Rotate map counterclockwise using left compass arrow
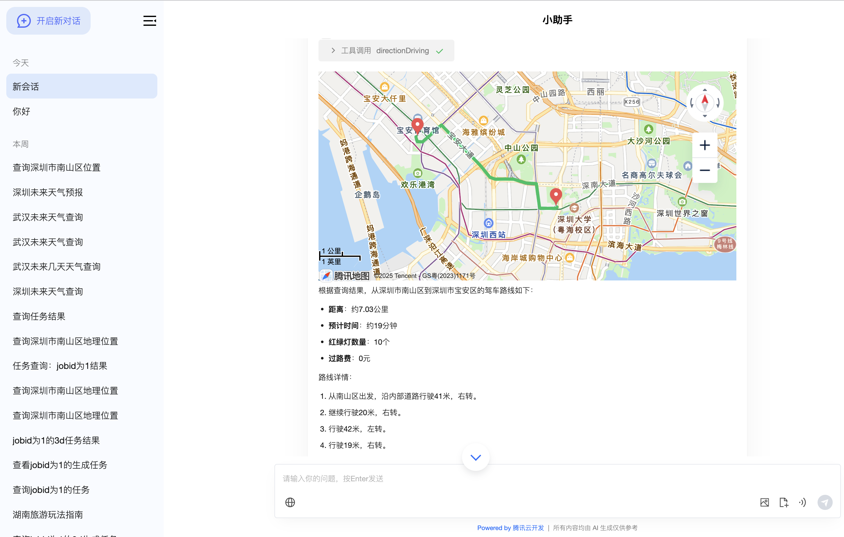Viewport: 844px width, 537px height. click(x=692, y=103)
